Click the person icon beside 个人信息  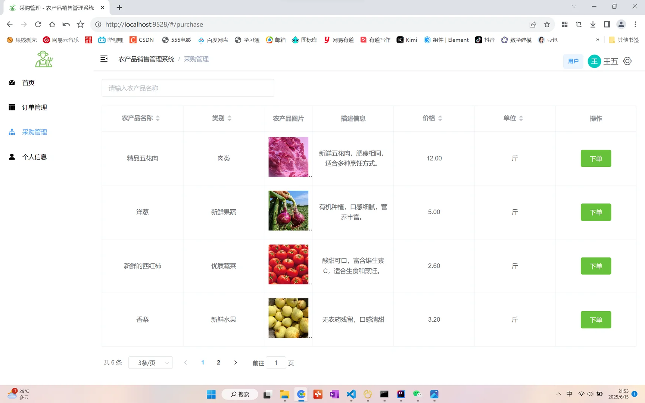point(12,157)
